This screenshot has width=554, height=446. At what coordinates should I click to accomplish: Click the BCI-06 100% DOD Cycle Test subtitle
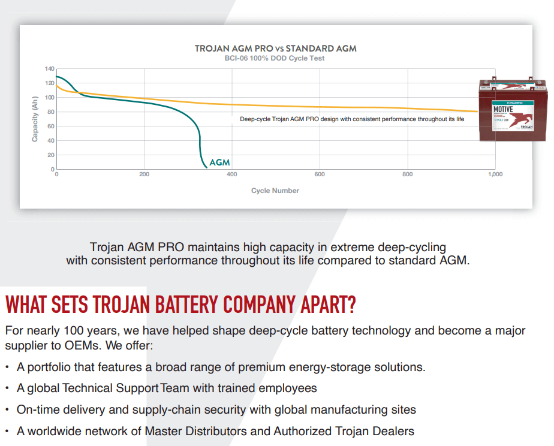click(275, 58)
